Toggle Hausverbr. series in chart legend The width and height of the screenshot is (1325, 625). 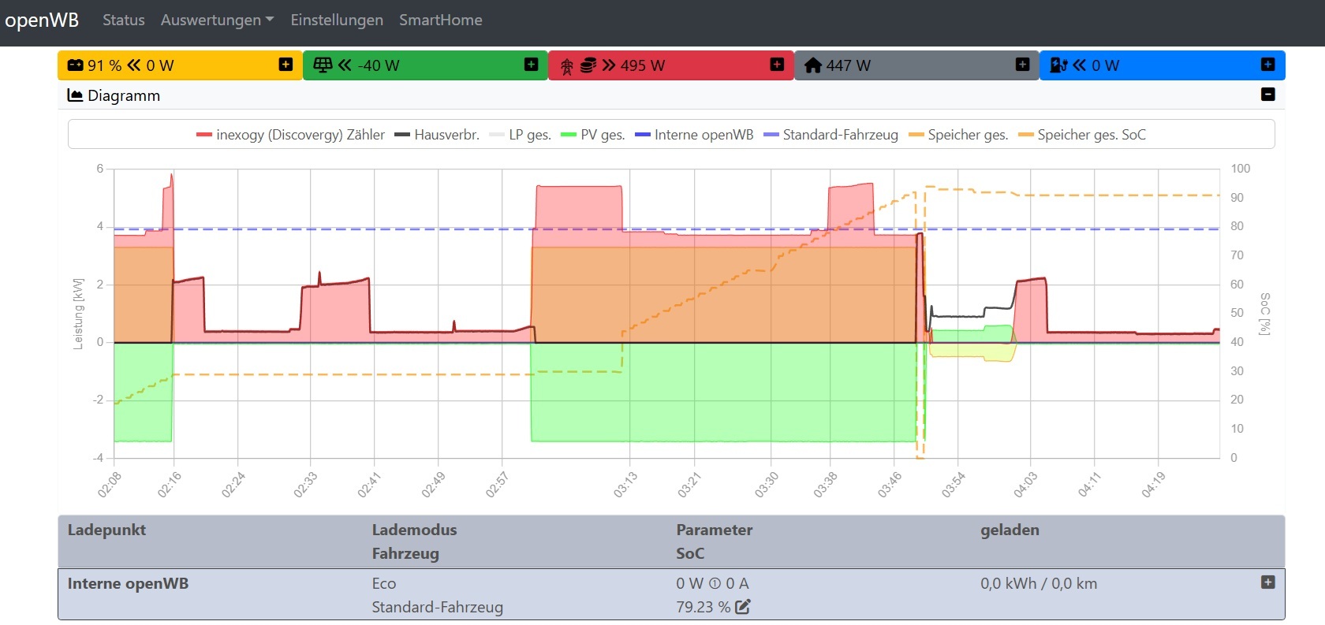[437, 135]
